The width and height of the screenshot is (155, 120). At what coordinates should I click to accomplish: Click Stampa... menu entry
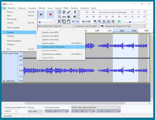[x=20, y=44]
